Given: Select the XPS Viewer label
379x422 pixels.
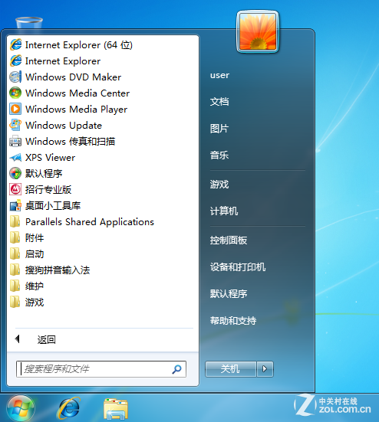Looking at the screenshot, I should click(50, 158).
